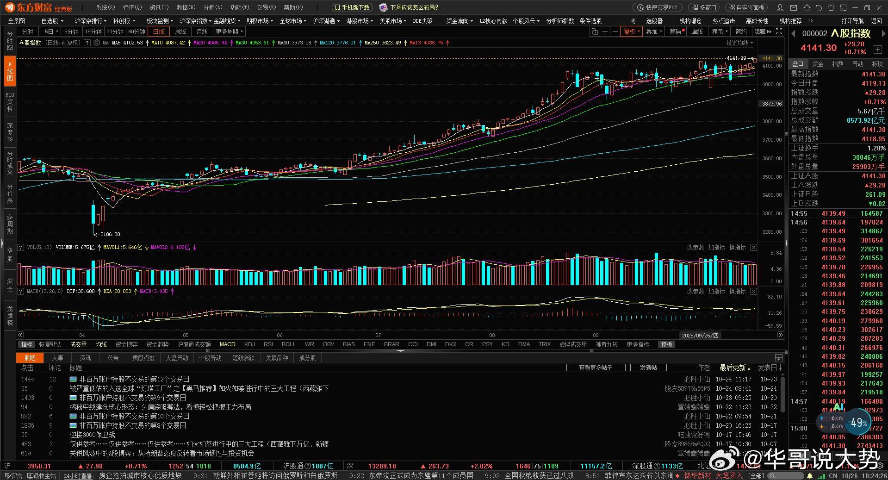Click the help question-mark beside A股指数 title

point(87,43)
